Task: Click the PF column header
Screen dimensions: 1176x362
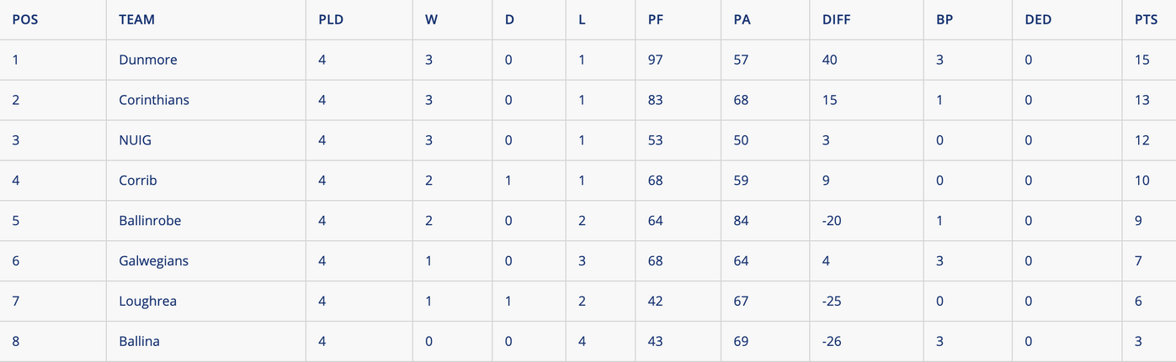Action: [x=656, y=19]
